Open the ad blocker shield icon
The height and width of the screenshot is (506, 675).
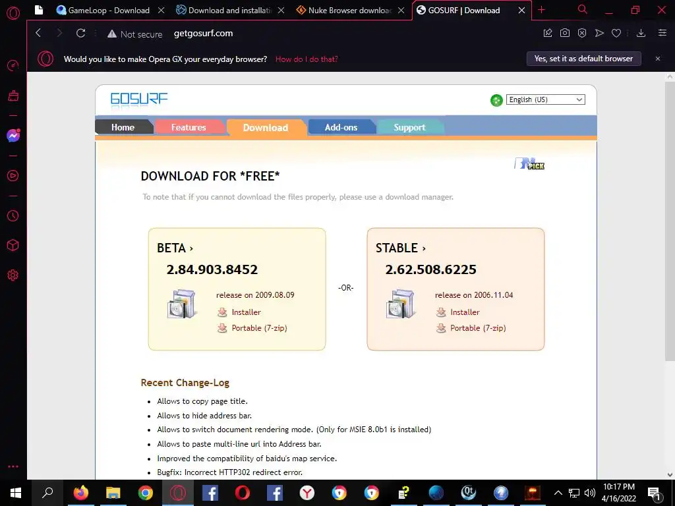click(582, 33)
